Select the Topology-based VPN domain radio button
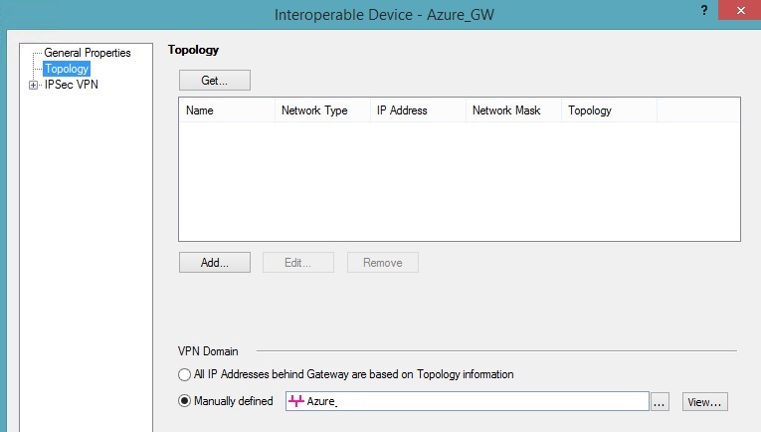Viewport: 761px width, 432px height. click(184, 374)
